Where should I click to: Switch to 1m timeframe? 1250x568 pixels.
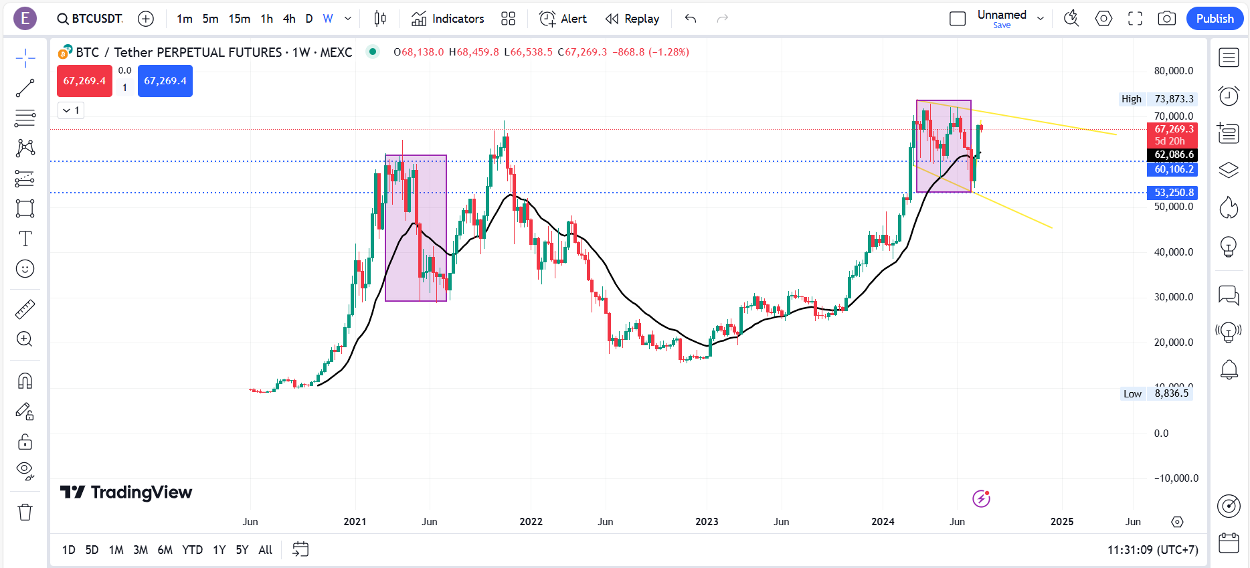click(x=185, y=19)
